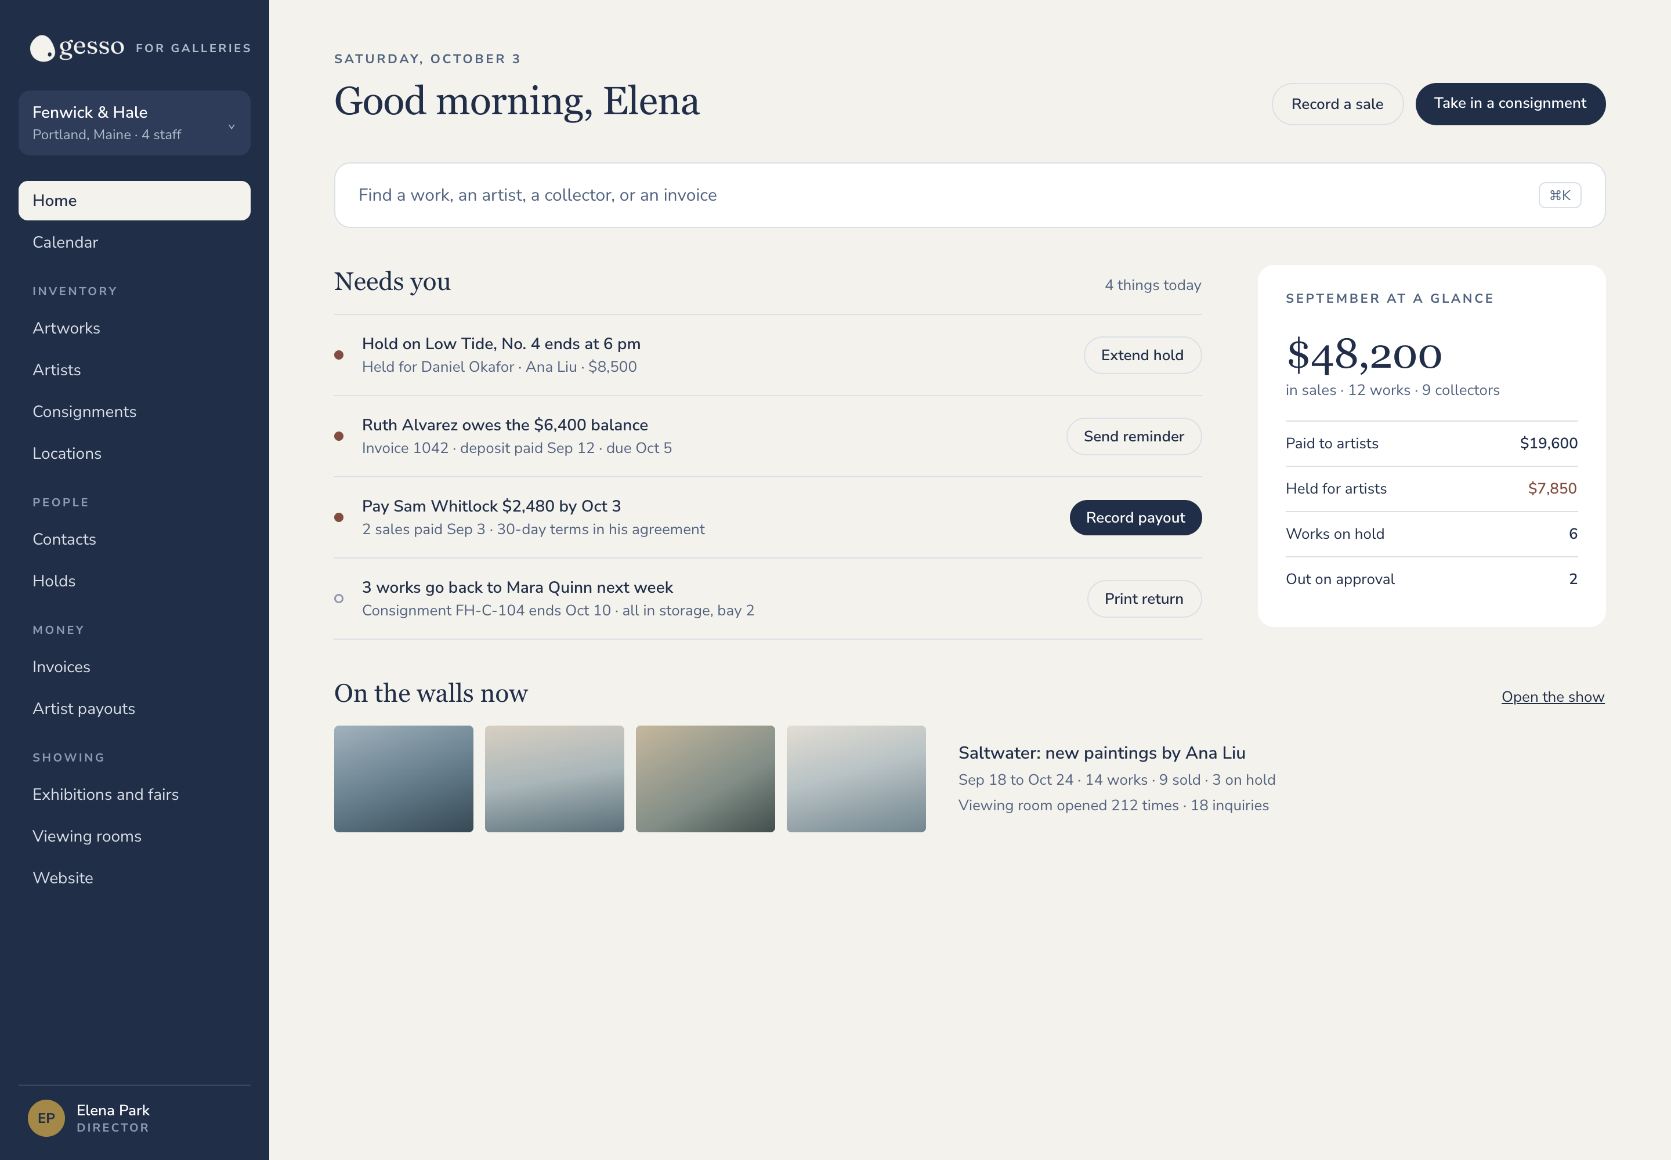1671x1160 pixels.
Task: Click the Works on hold row
Action: tap(1431, 534)
